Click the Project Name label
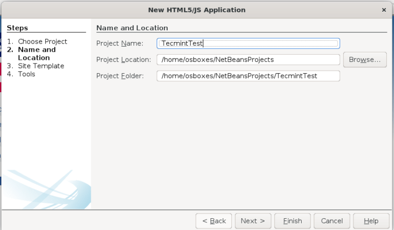This screenshot has height=230, width=394. pyautogui.click(x=120, y=44)
